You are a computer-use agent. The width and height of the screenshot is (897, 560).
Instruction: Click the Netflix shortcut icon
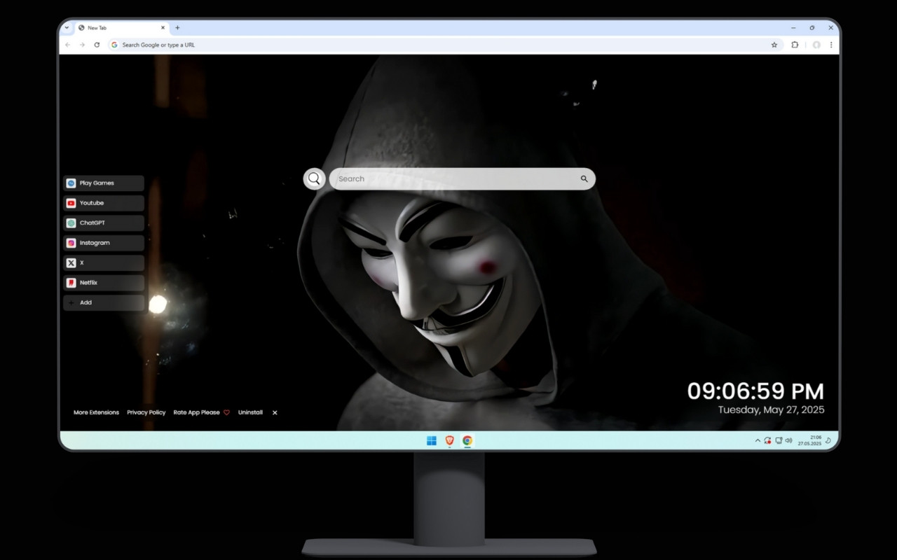(x=71, y=283)
